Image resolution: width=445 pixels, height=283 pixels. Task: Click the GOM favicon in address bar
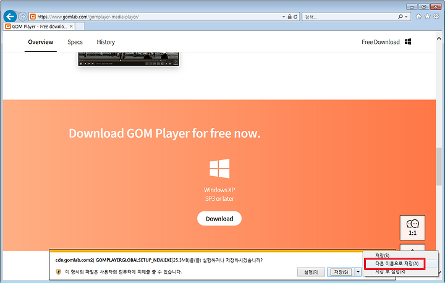(x=33, y=17)
